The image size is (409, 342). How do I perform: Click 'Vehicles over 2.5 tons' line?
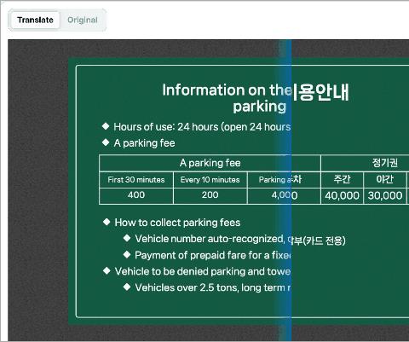click(213, 287)
